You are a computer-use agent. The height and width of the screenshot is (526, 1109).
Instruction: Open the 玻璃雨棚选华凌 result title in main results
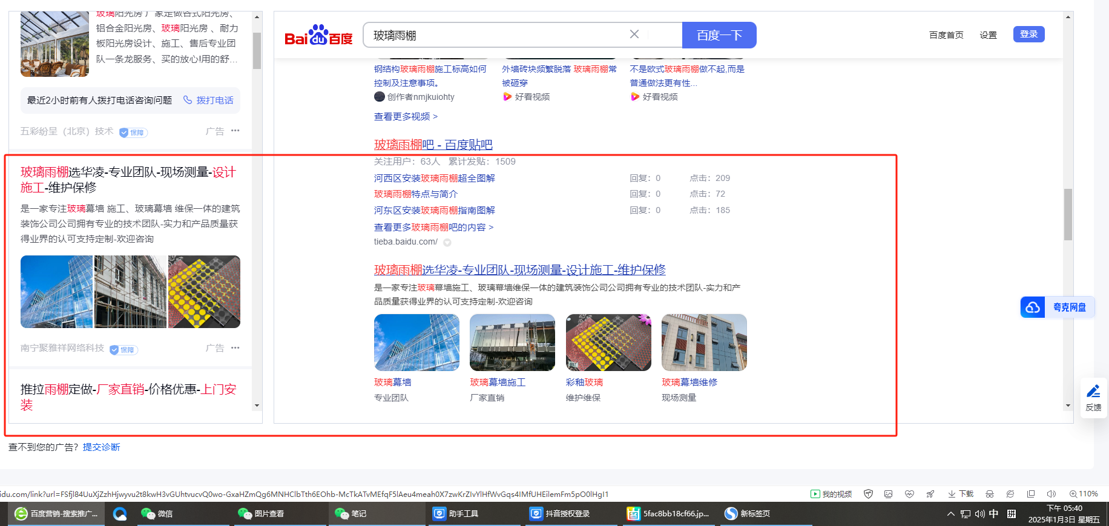tap(520, 270)
